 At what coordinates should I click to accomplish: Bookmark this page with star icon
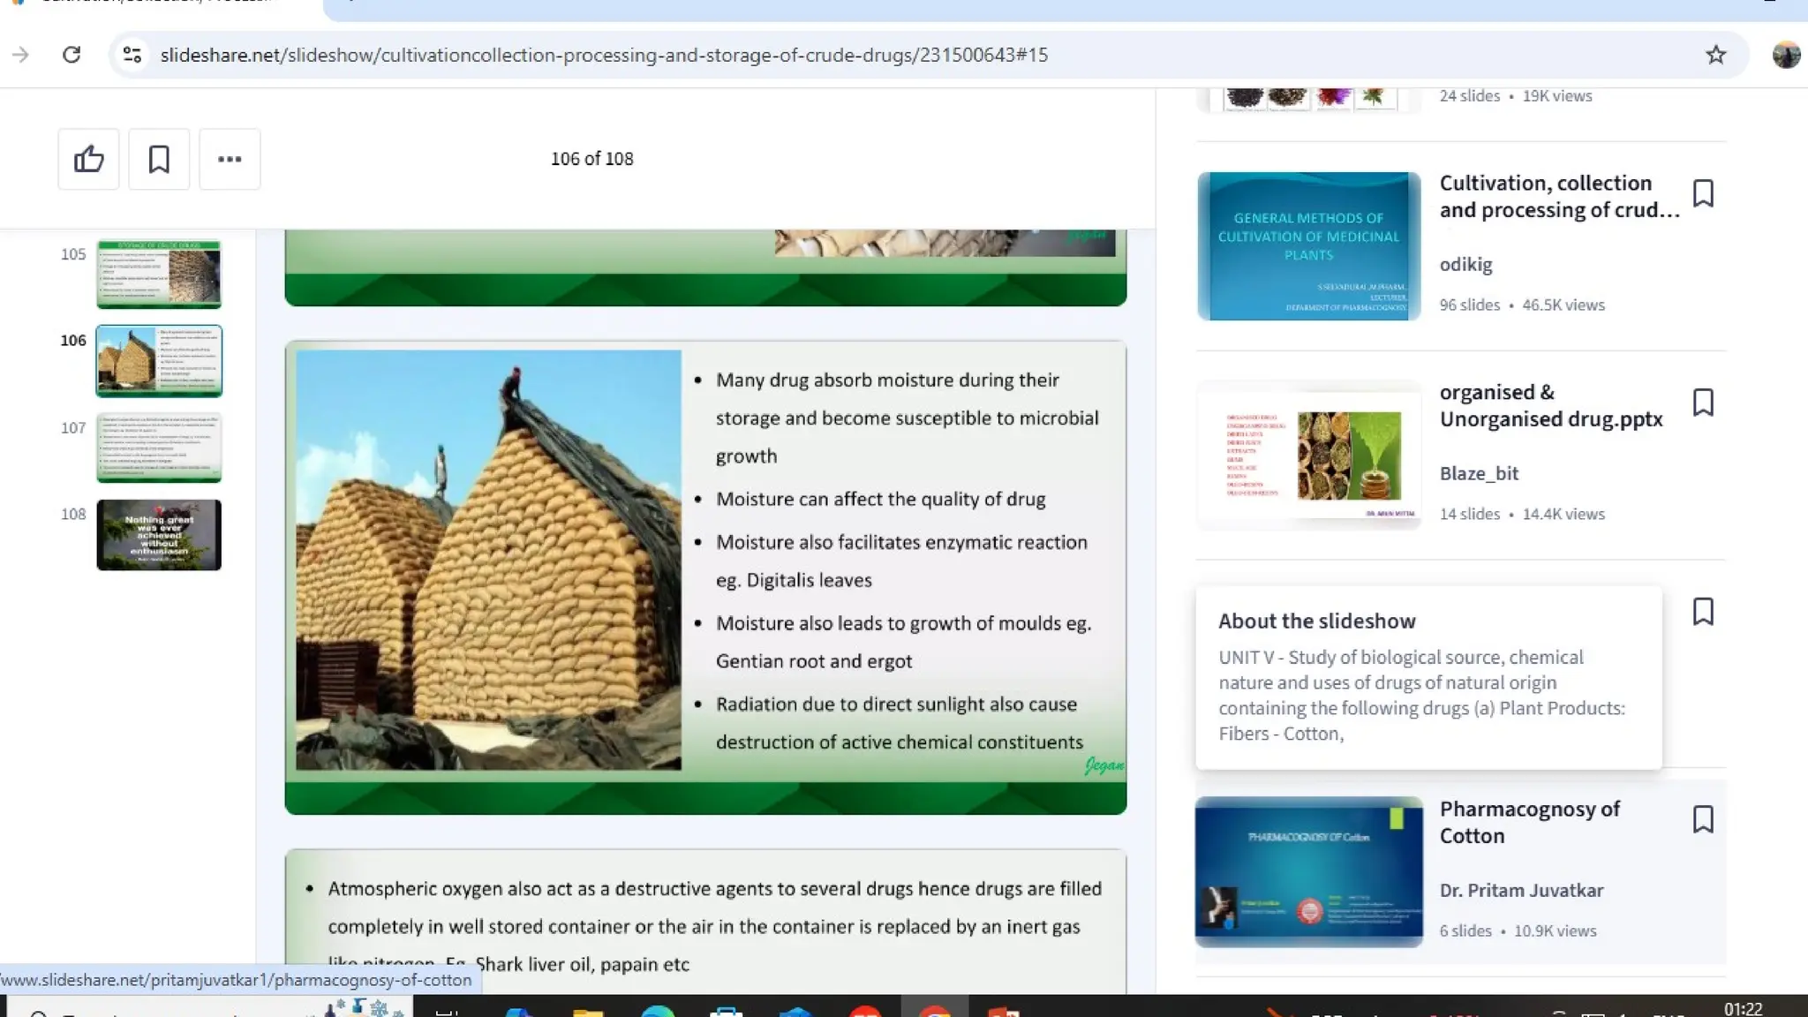point(1715,55)
